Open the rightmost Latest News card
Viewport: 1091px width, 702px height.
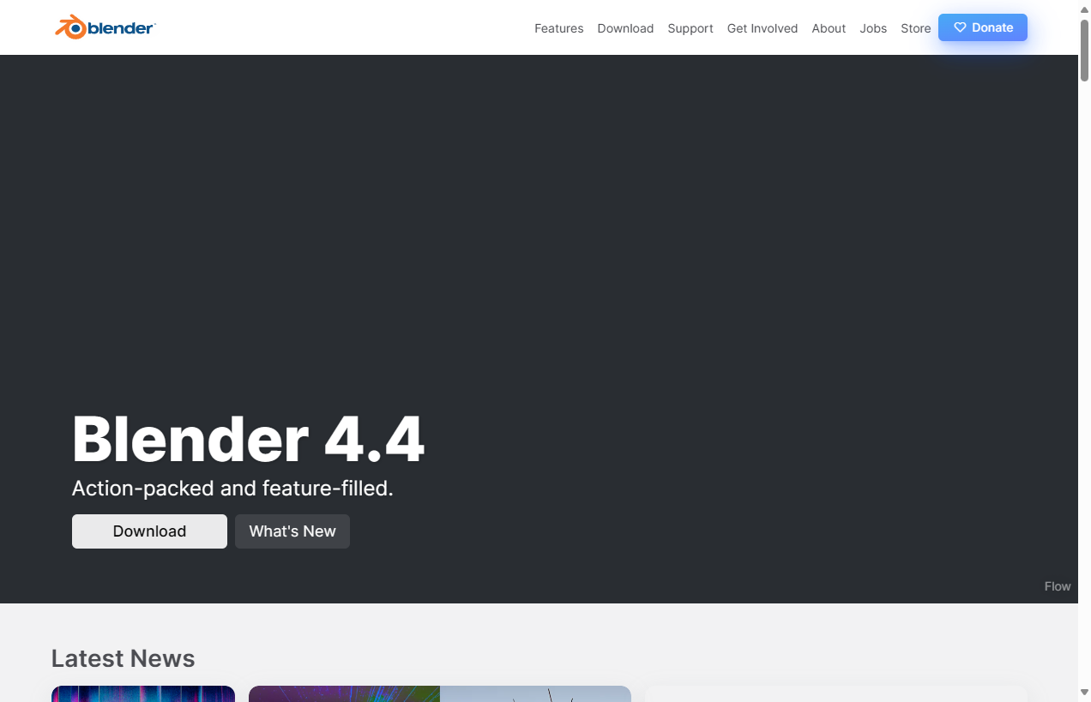(x=835, y=696)
